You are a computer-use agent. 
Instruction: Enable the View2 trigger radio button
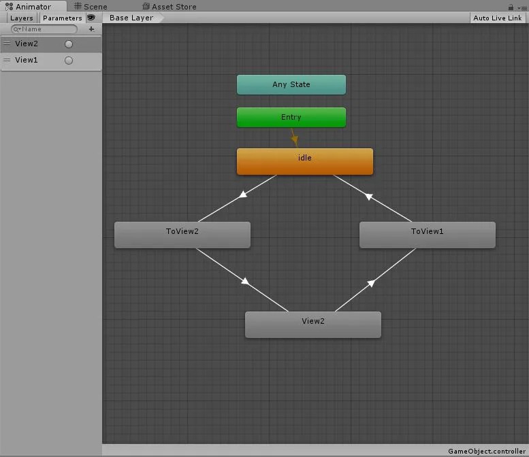pyautogui.click(x=69, y=44)
